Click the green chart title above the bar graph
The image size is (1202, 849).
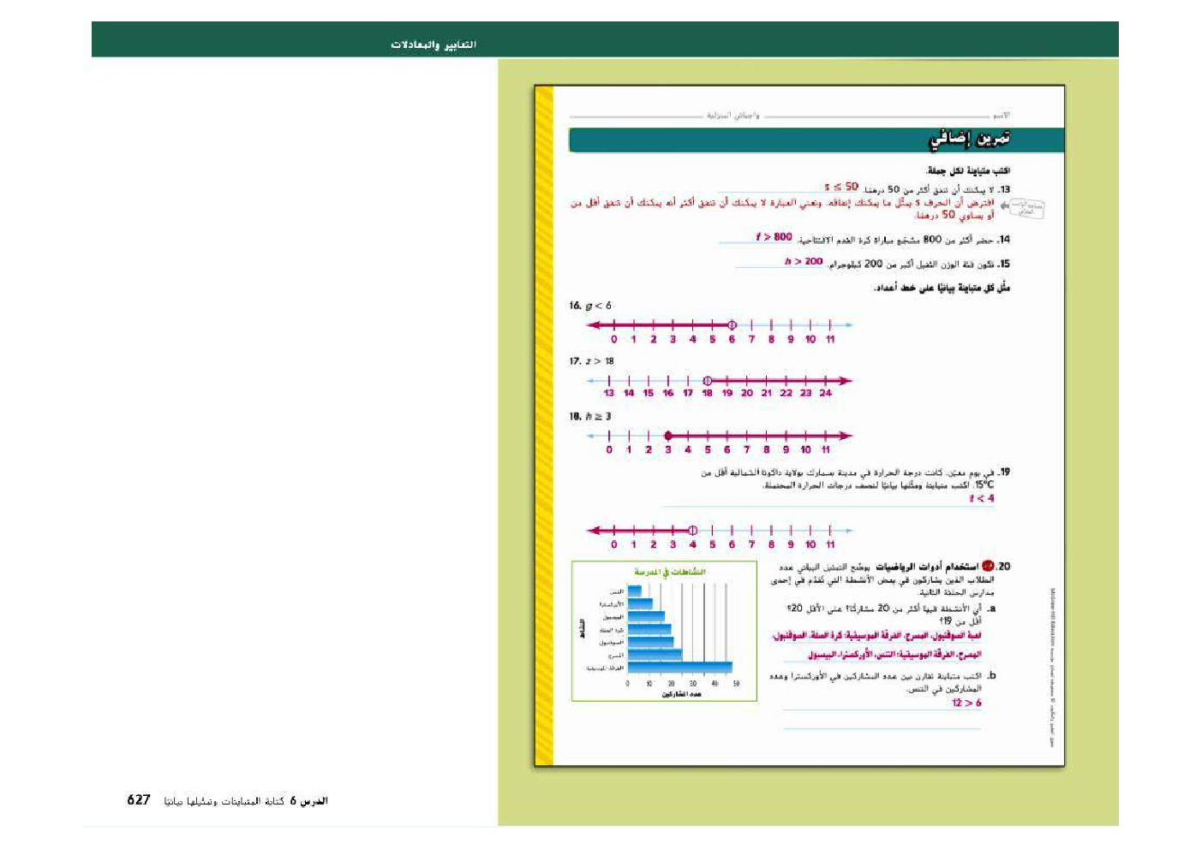coord(670,572)
